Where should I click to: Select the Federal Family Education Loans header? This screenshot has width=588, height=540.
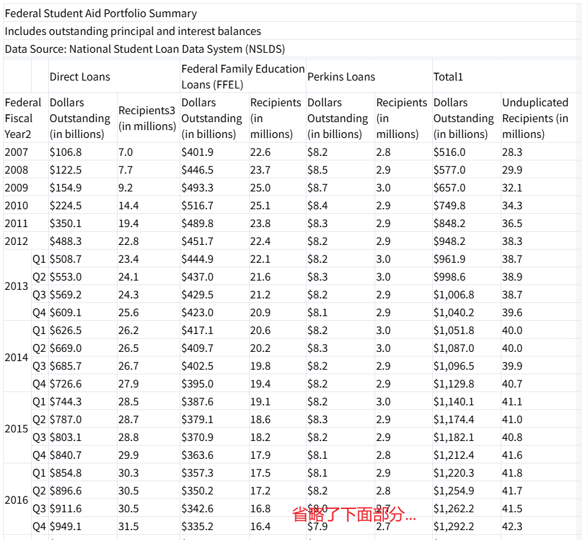coord(242,77)
